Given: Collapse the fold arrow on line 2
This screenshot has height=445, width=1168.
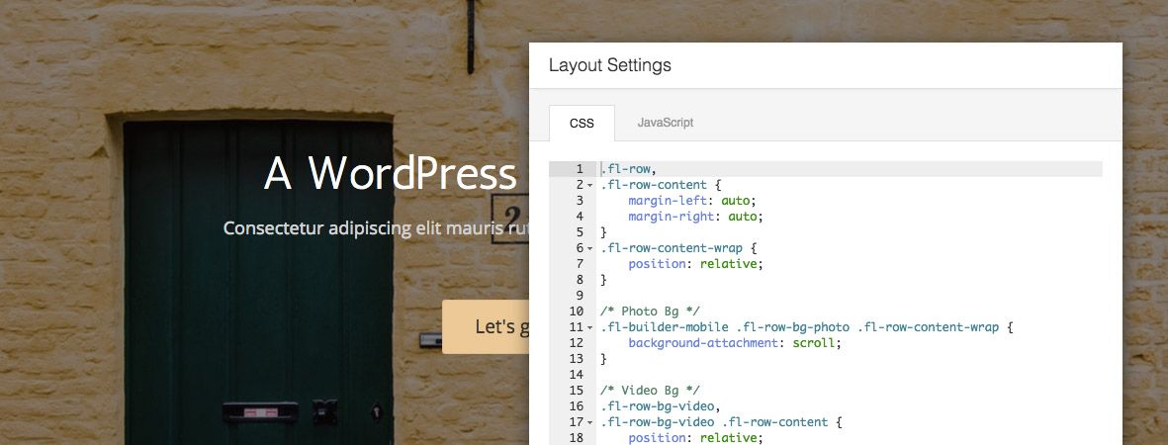Looking at the screenshot, I should click(590, 185).
